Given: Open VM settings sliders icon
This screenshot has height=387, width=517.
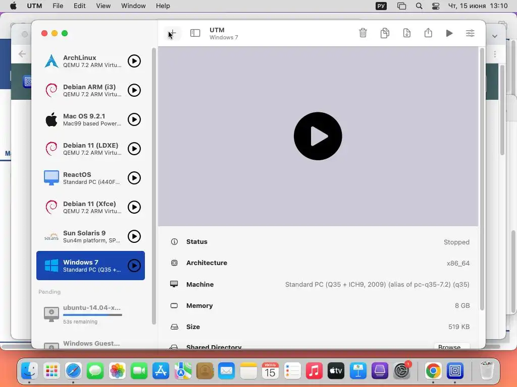Looking at the screenshot, I should click(x=470, y=33).
